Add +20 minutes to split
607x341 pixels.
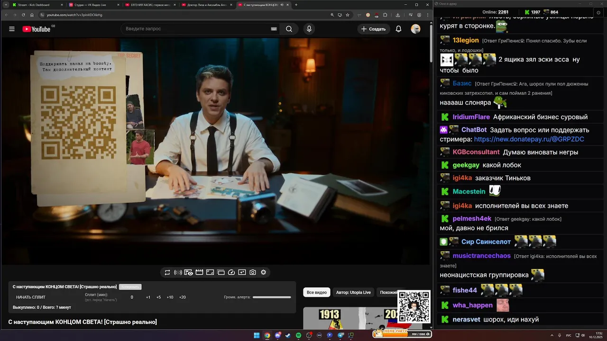point(182,297)
